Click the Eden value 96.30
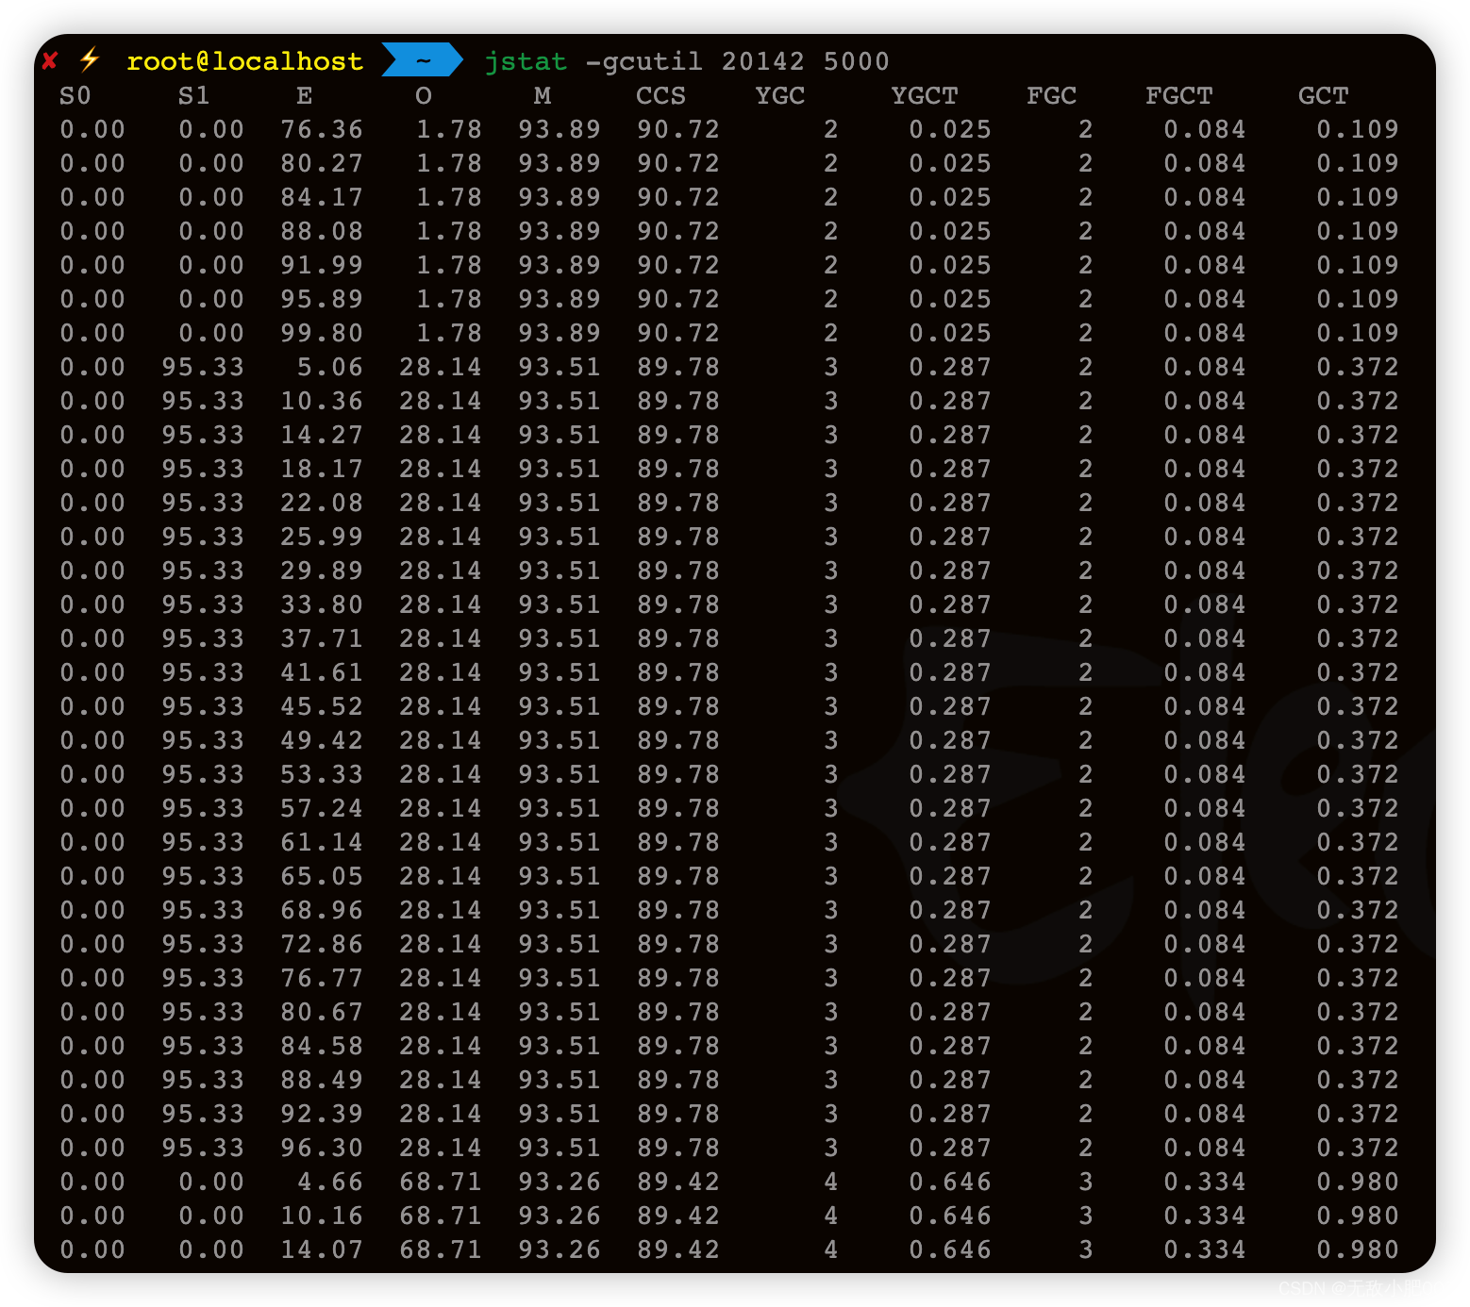The height and width of the screenshot is (1307, 1470). click(x=322, y=1148)
